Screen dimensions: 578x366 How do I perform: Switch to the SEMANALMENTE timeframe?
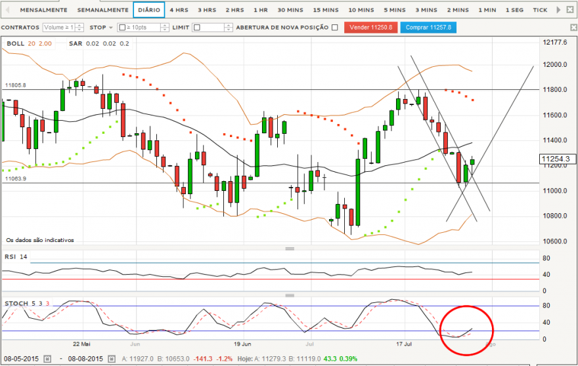[103, 10]
